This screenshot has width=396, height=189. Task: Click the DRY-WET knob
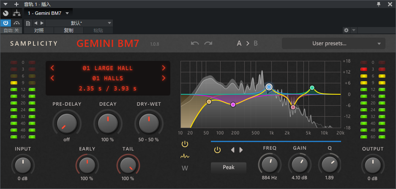pyautogui.click(x=148, y=123)
